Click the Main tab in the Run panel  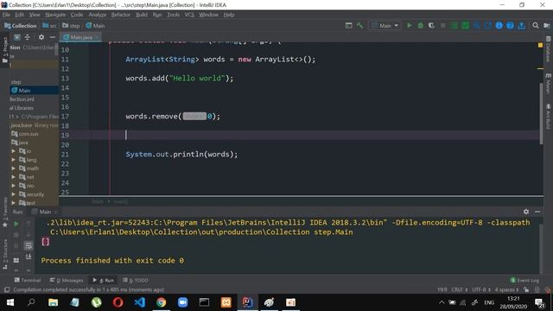pos(45,212)
